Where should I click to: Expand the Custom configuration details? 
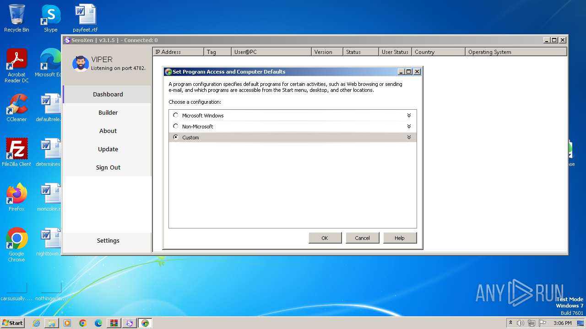tap(409, 138)
